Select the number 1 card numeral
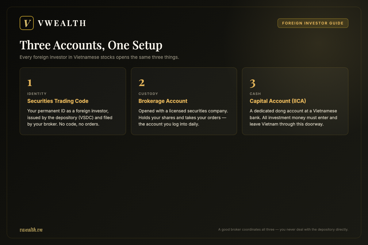Screen dimensions: 368x245 30,83
